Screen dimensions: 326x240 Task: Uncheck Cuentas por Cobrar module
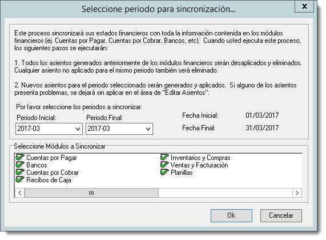pos(20,173)
